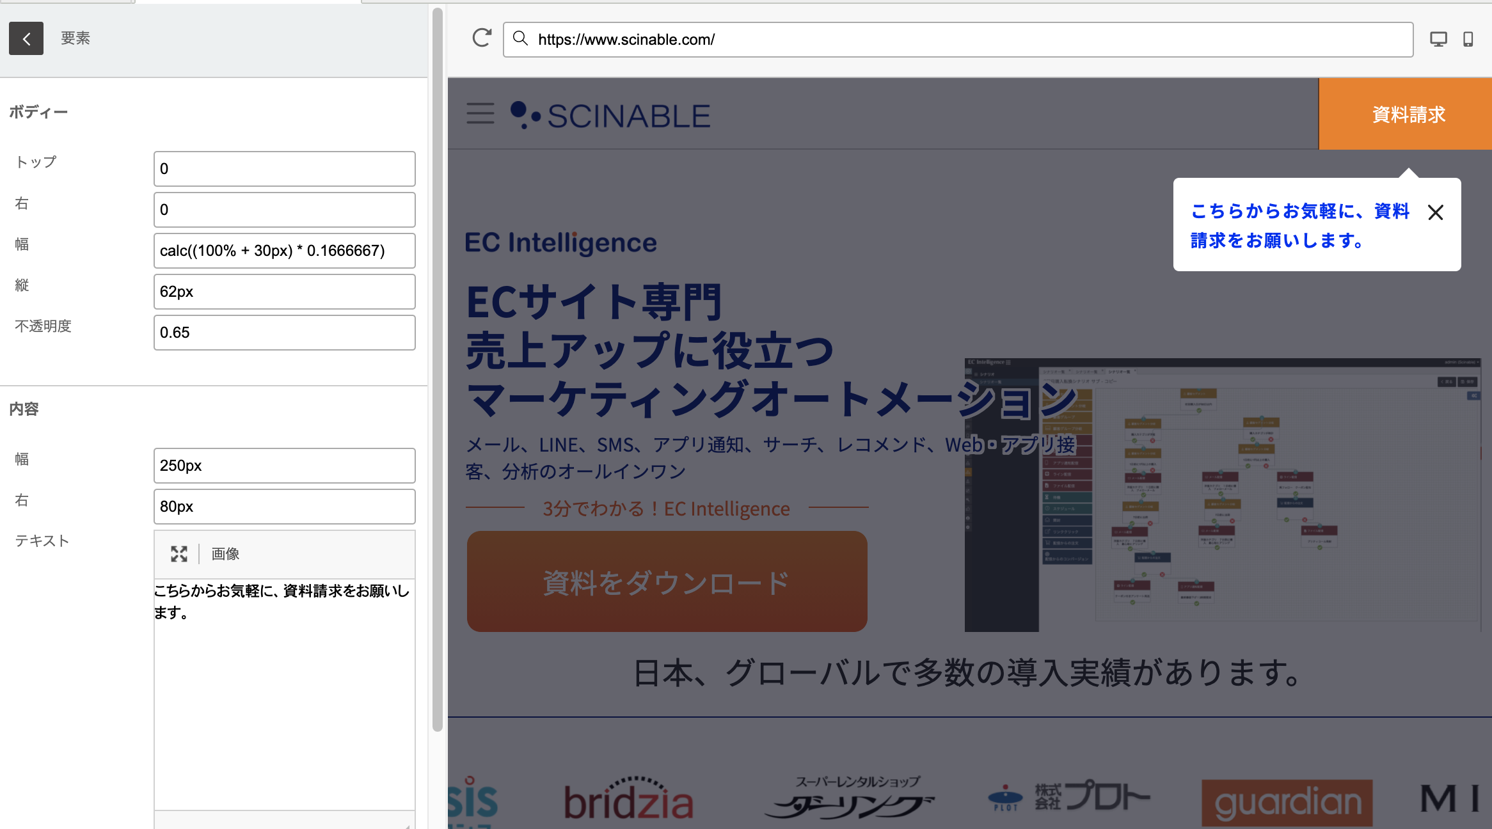Click the 不透明度 opacity field
The width and height of the screenshot is (1492, 829).
coord(284,333)
